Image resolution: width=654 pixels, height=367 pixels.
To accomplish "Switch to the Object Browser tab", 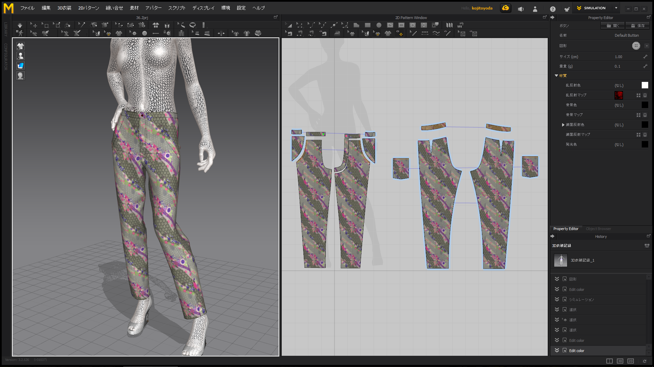I will [598, 229].
